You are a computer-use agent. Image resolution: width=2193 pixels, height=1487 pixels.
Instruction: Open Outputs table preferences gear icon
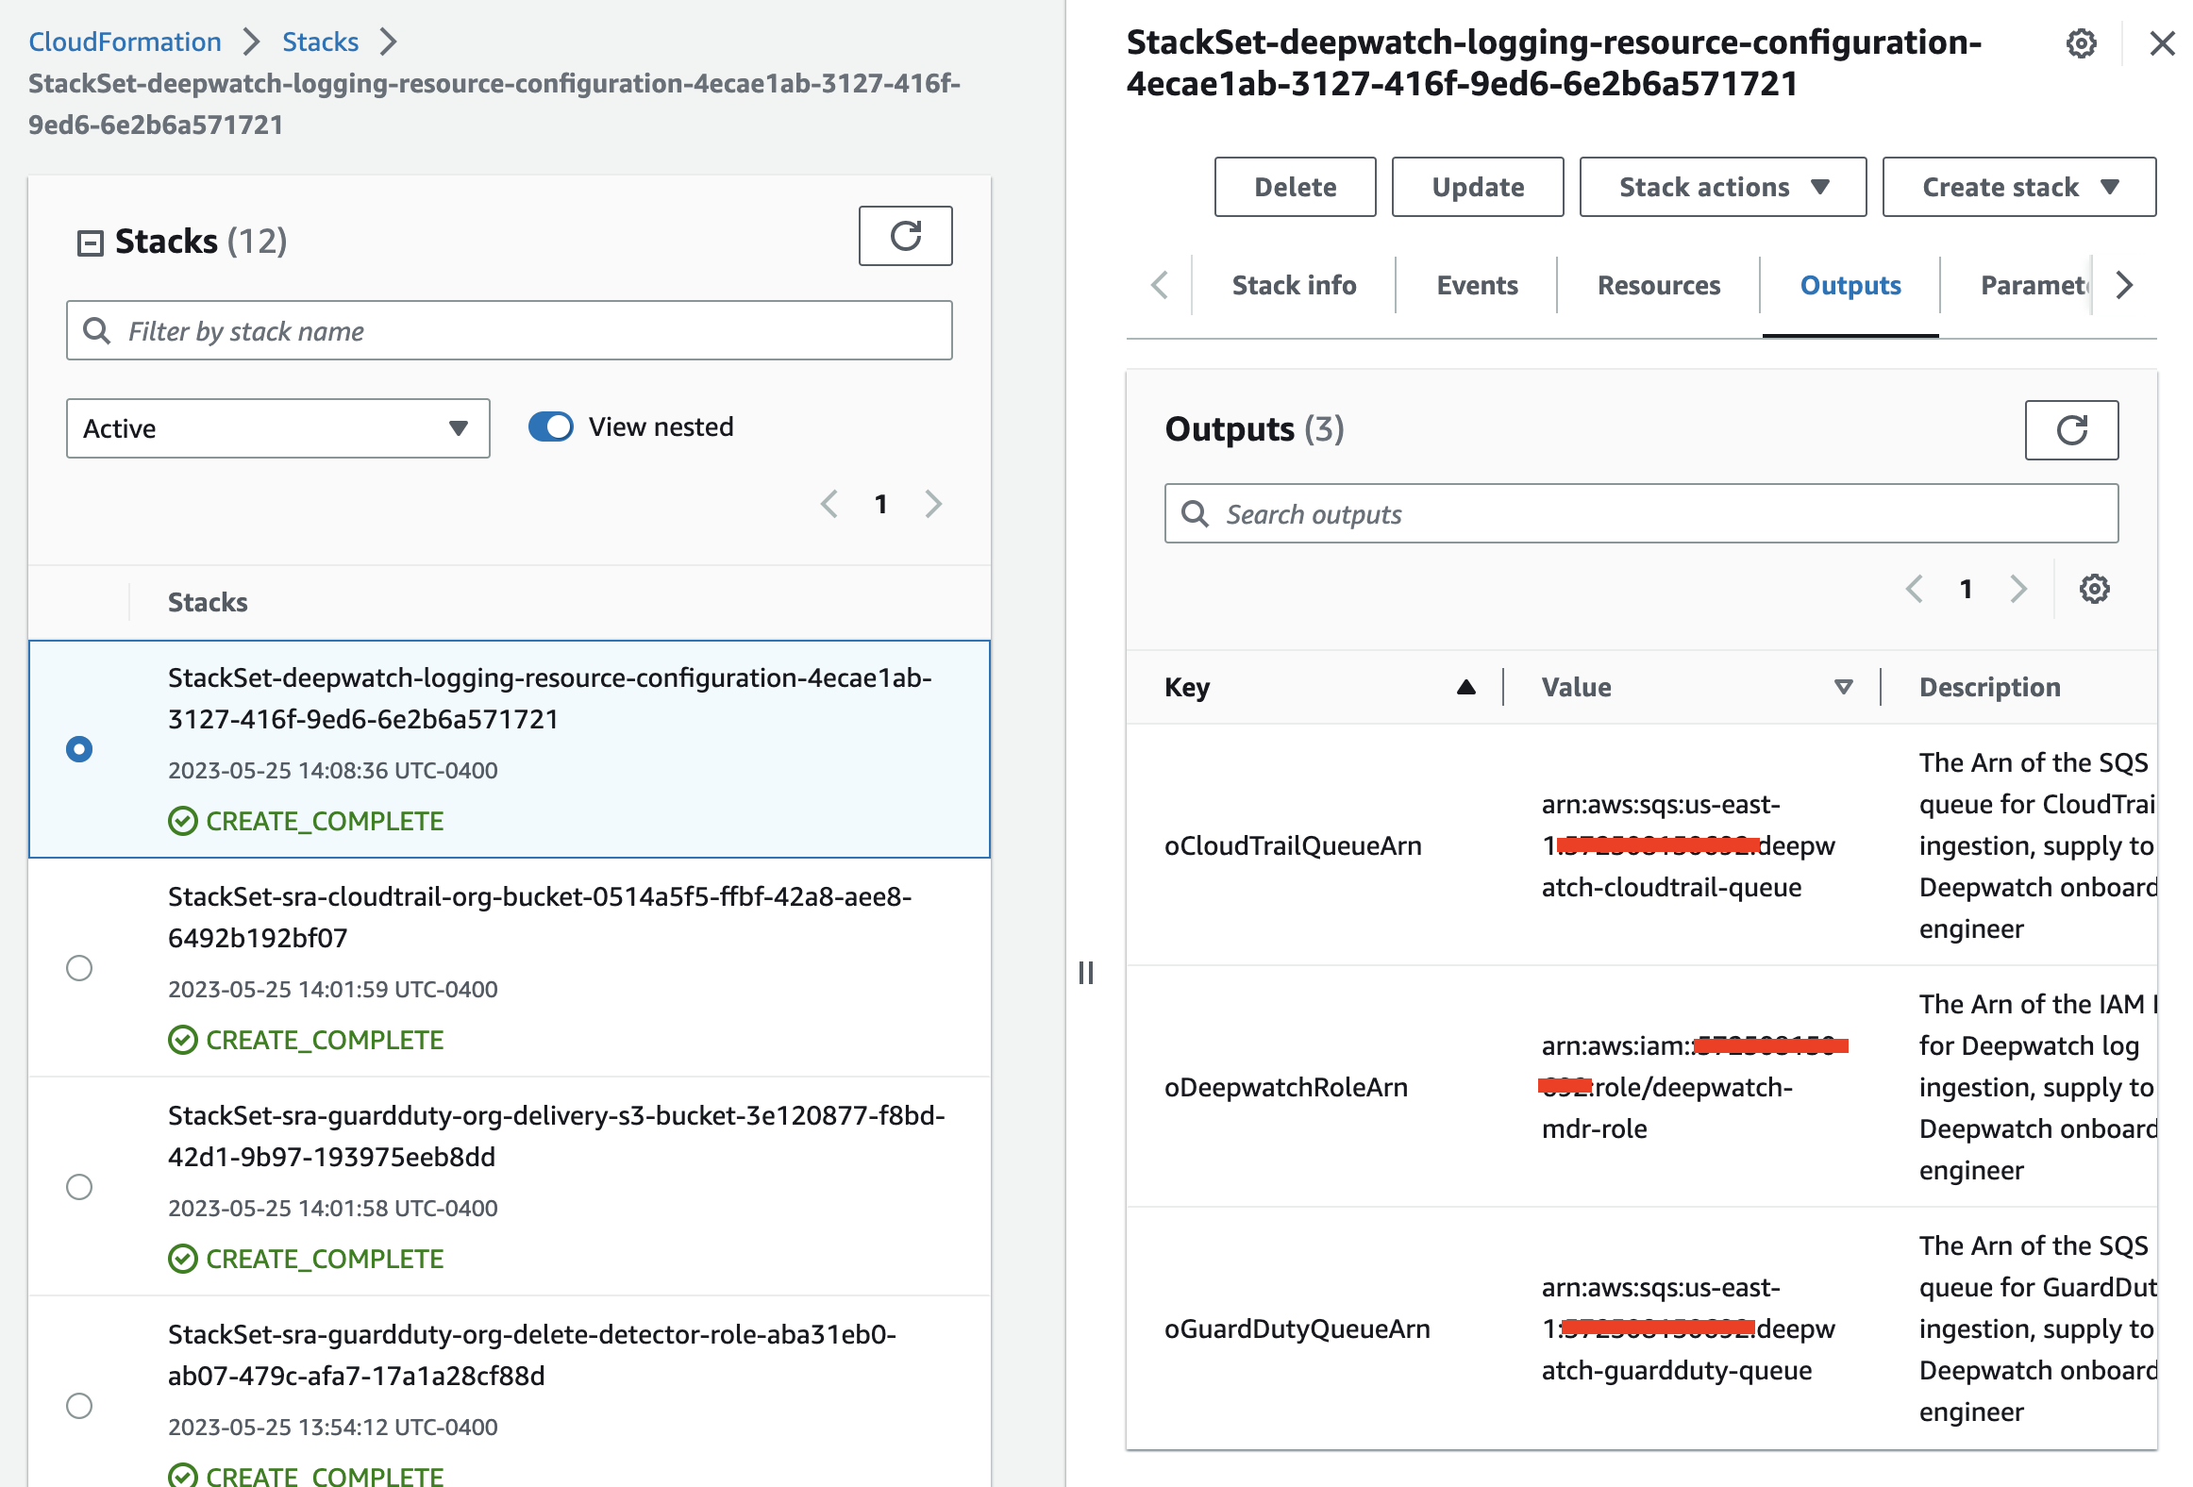tap(2094, 589)
